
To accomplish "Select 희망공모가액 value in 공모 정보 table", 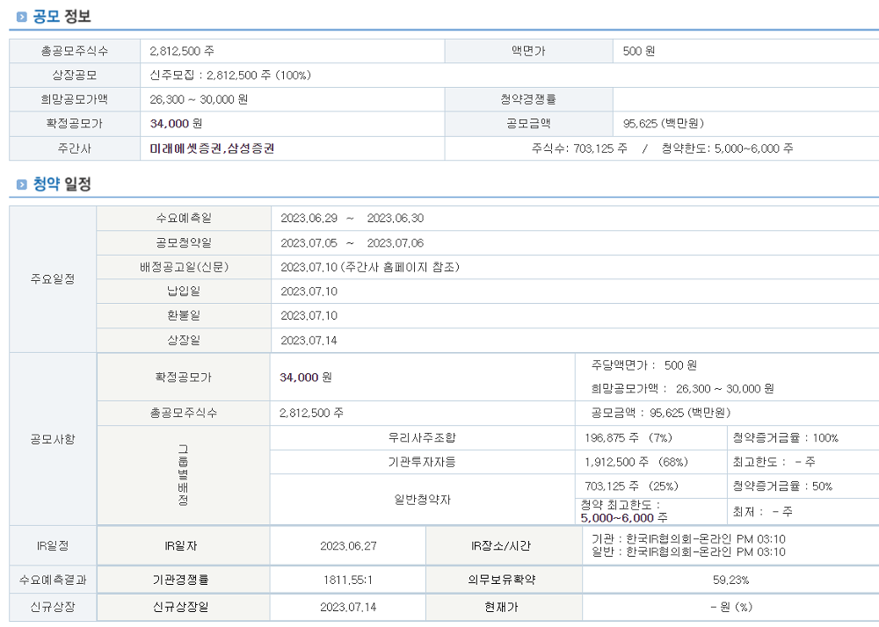I will coord(199,99).
